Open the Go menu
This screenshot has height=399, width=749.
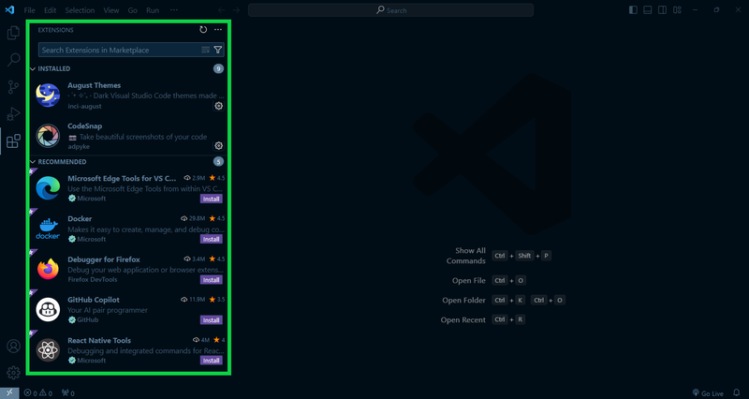tap(132, 10)
